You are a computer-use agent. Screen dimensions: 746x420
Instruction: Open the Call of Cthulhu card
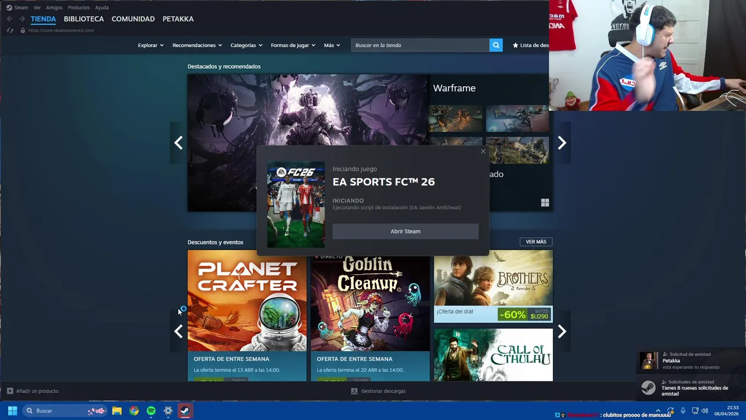click(493, 355)
